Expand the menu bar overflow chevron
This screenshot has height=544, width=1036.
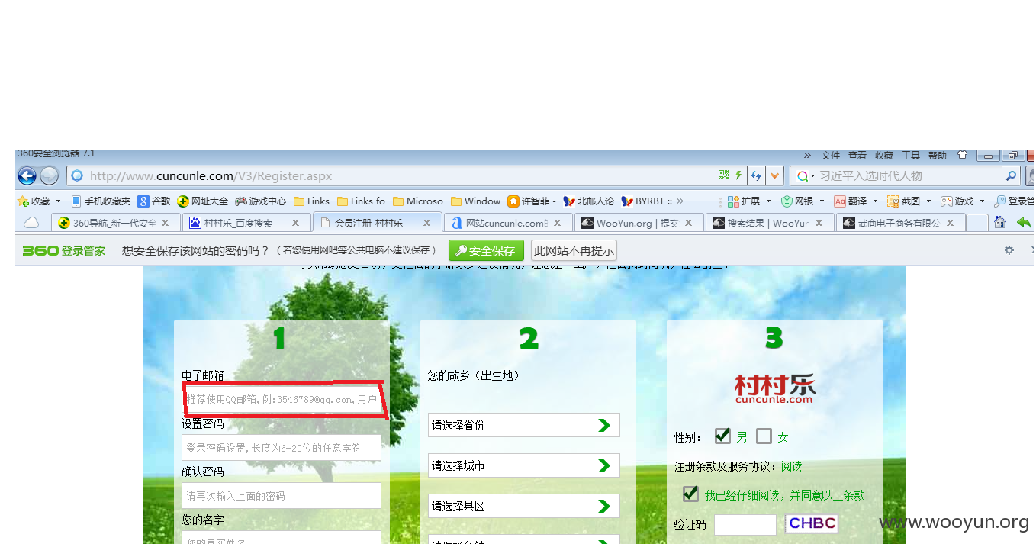pyautogui.click(x=807, y=155)
